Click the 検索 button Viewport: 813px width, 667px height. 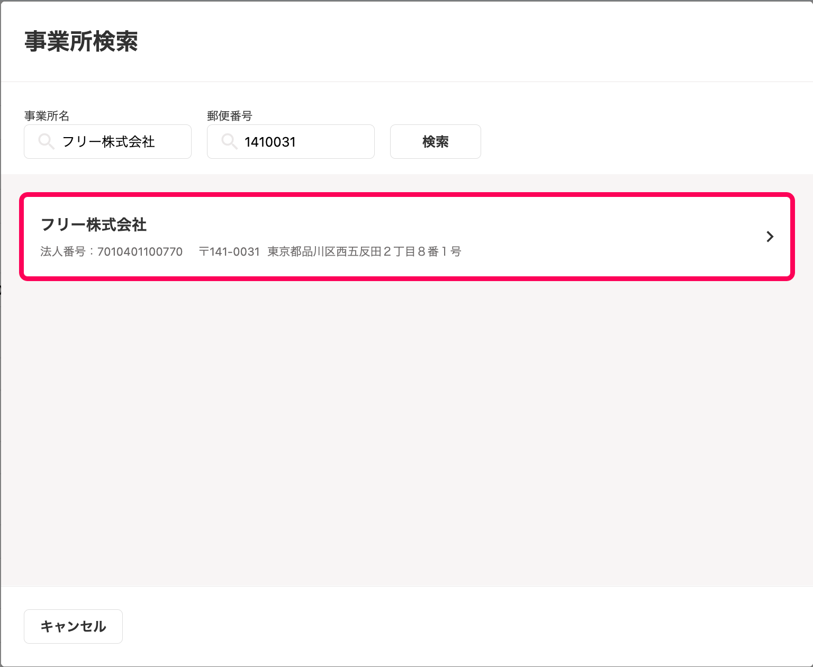click(436, 141)
